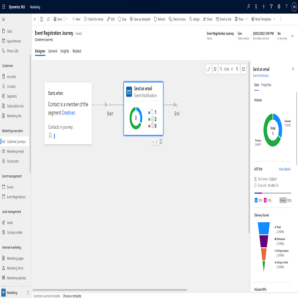Viewport: 298px width, 298px height.
Task: Go back using the arrow in command bar
Action: 35,19
